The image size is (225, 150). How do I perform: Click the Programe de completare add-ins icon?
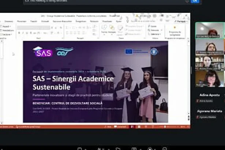pyautogui.click(x=175, y=31)
